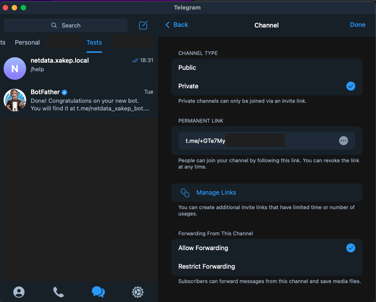Open the Settings gear icon
The width and height of the screenshot is (376, 302).
(x=138, y=292)
